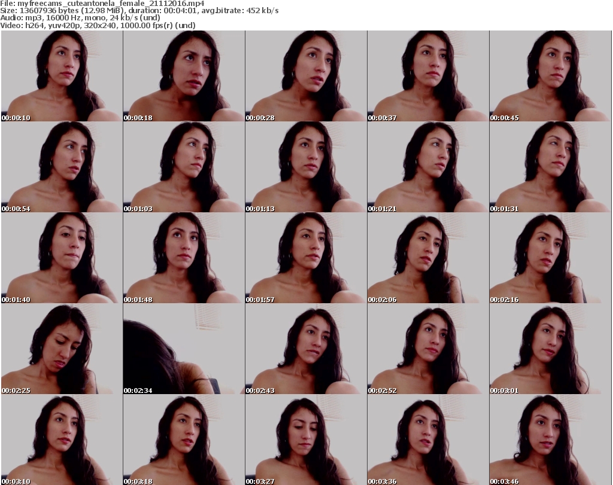Select thumbnail with timestamp 00:01:57

(306, 258)
